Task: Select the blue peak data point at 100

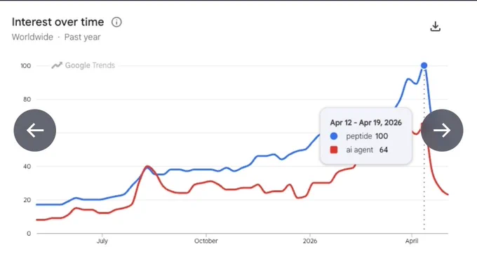Action: pos(424,65)
